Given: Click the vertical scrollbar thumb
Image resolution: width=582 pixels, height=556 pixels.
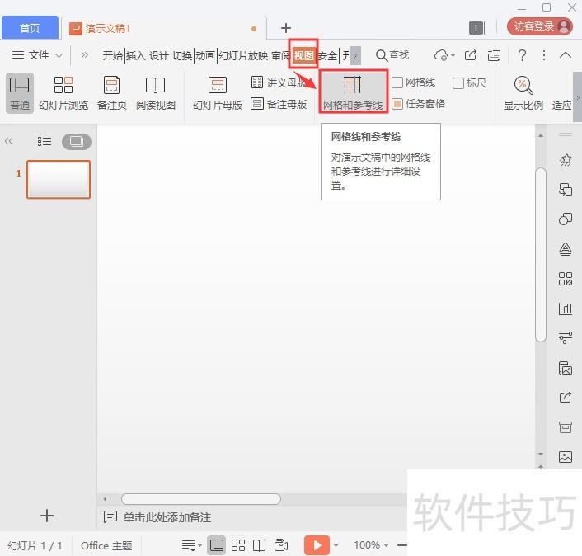Looking at the screenshot, I should [x=541, y=254].
